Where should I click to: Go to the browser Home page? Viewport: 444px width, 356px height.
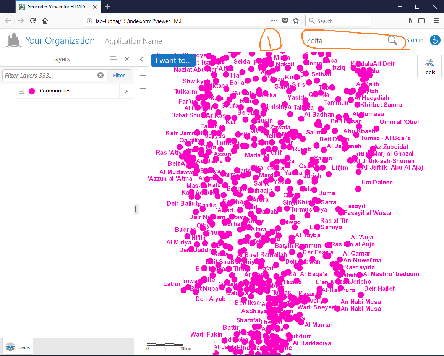coord(45,21)
